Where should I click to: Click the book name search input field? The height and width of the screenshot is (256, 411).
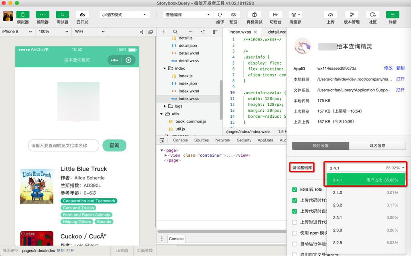64,145
